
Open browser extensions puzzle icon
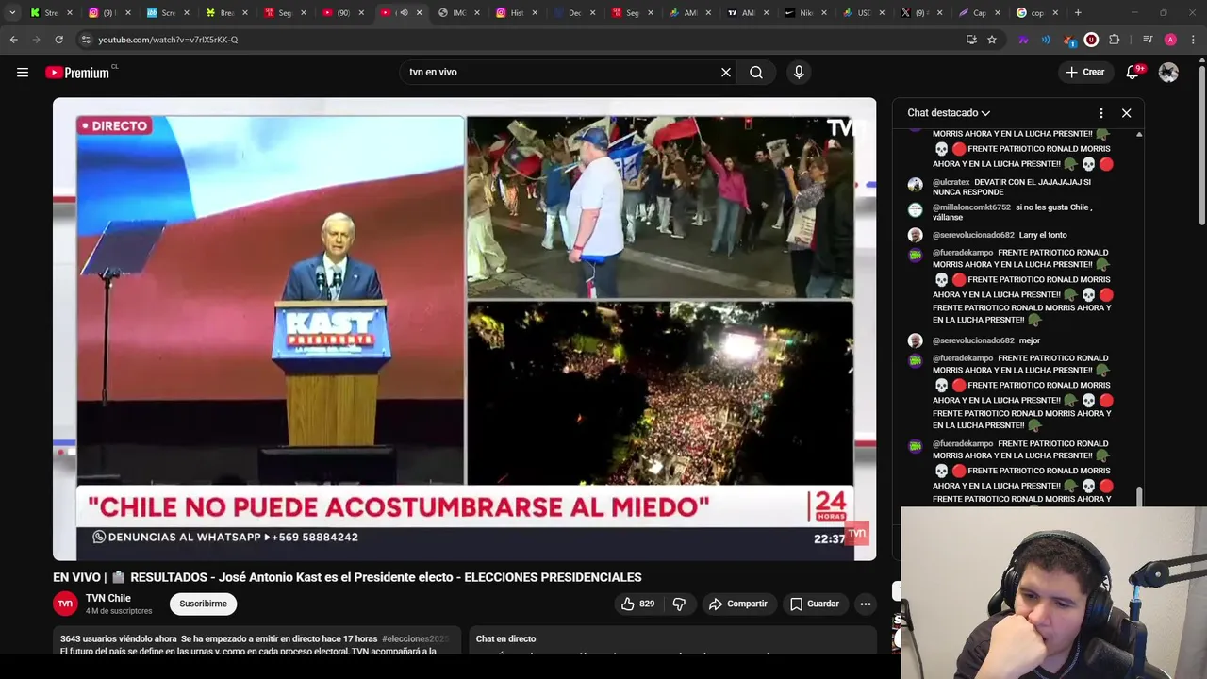coord(1115,40)
